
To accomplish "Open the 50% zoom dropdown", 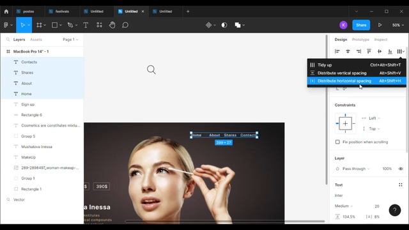I will coord(398,25).
